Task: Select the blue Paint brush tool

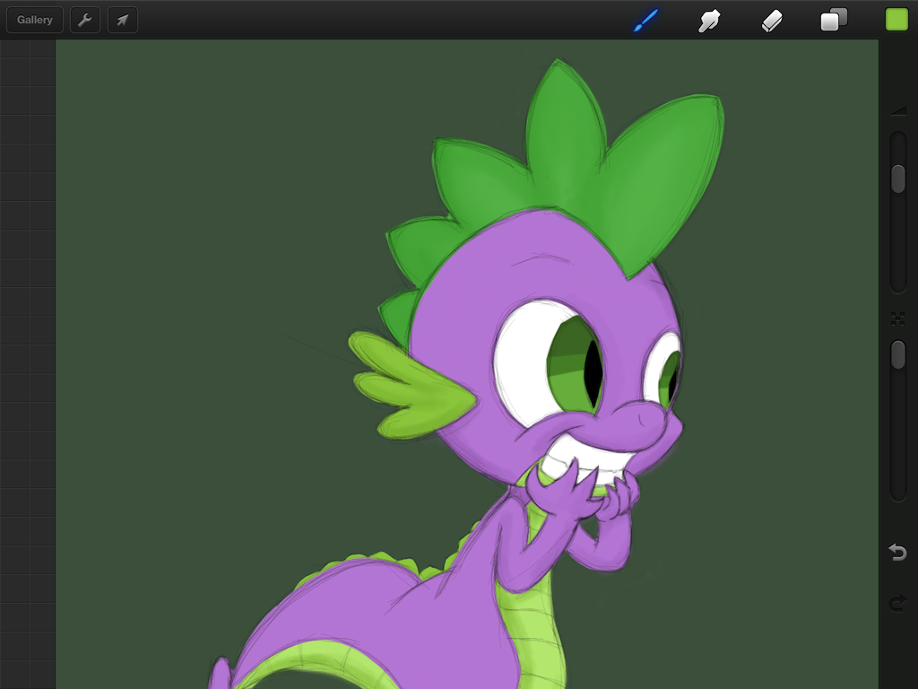Action: tap(645, 21)
